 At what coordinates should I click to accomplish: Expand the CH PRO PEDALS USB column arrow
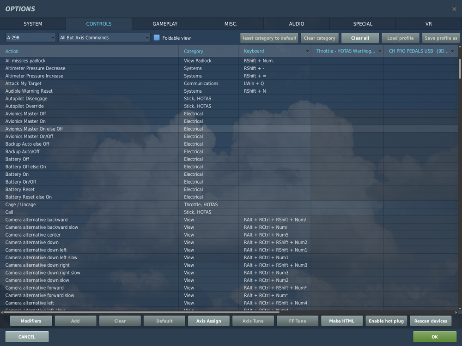point(452,51)
